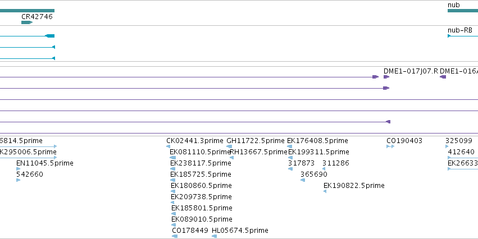
Task: Select the RH13667.5prime EST label
Action: click(258, 152)
